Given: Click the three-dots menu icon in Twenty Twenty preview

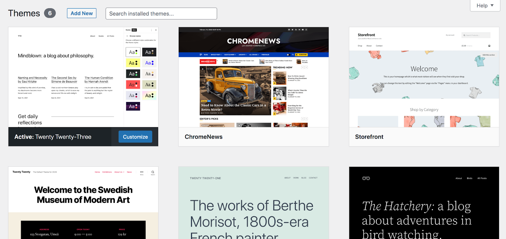Looking at the screenshot, I should point(142,173).
